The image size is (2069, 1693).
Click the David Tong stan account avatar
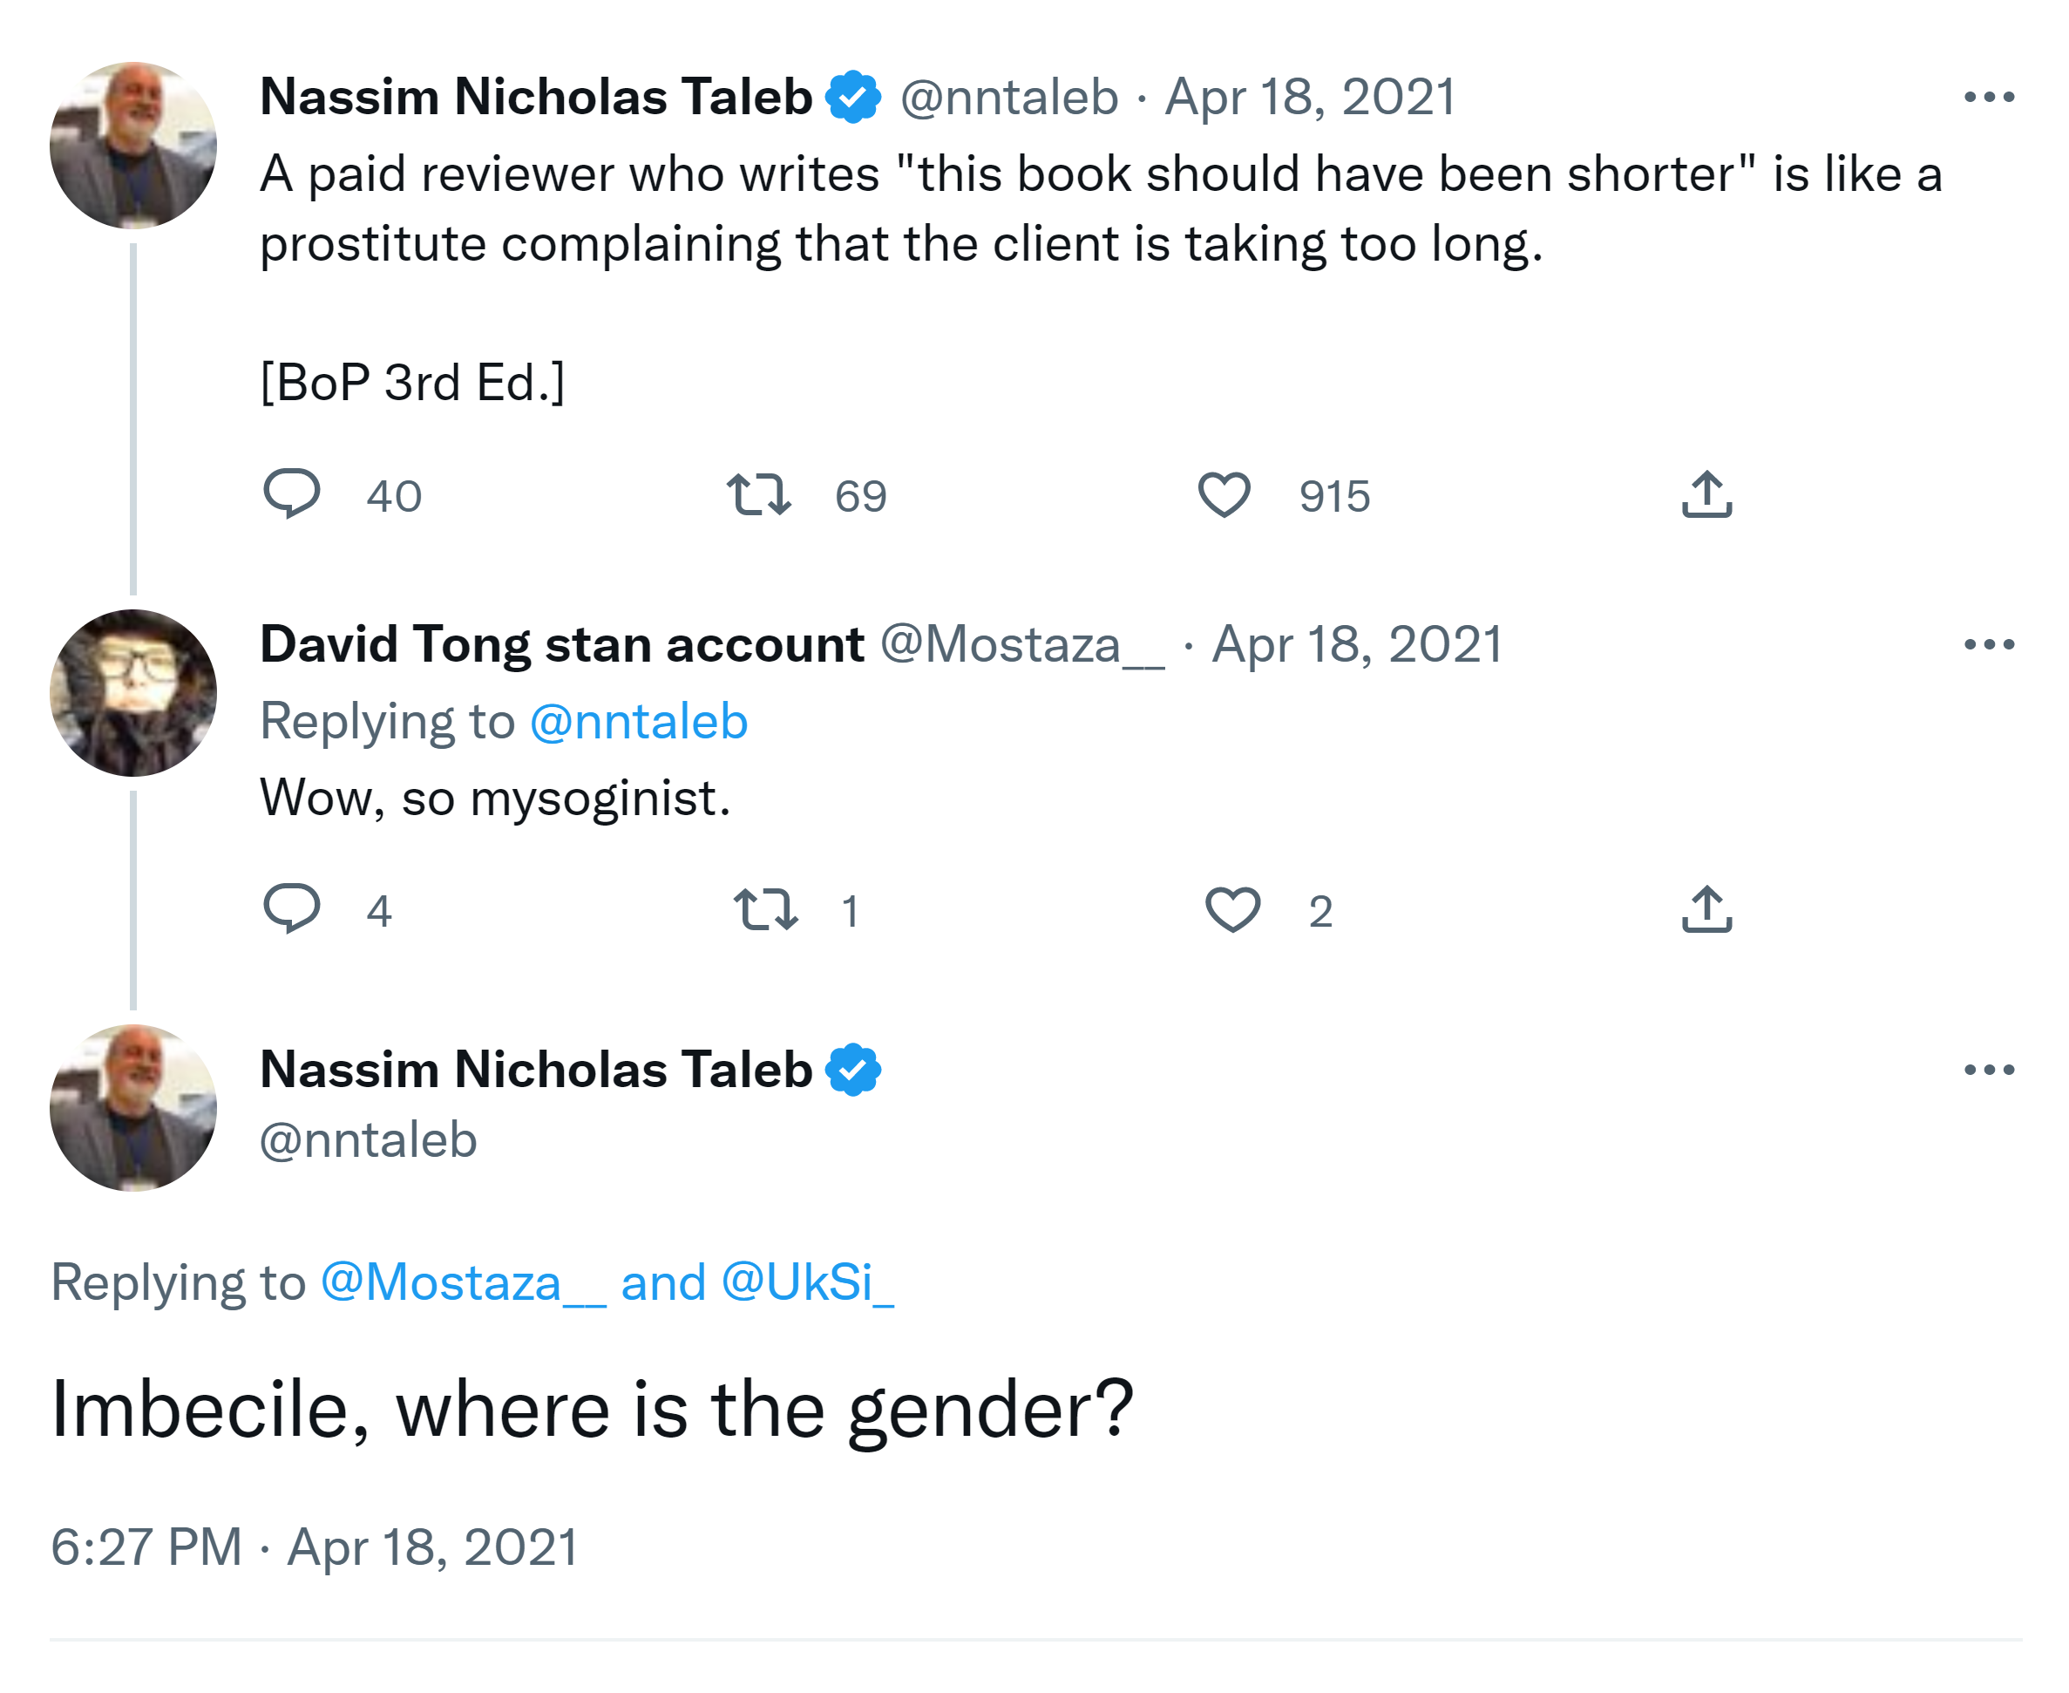pos(133,692)
